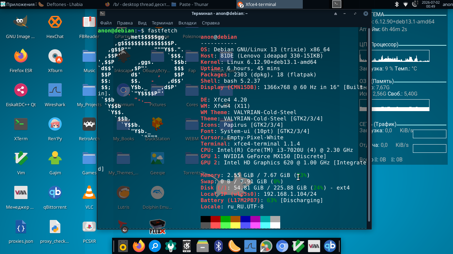Launch the orange slice Clementine icon in dock
The width and height of the screenshot is (453, 254).
click(234, 246)
